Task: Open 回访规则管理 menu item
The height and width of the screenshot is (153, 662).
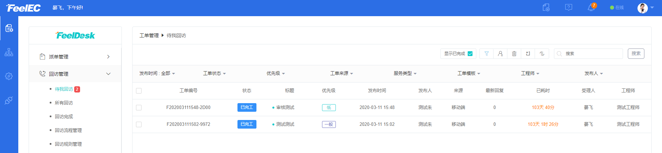Action: pos(68,144)
